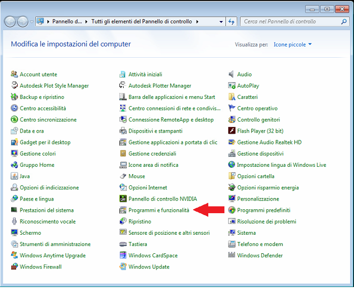Image resolution: width=354 pixels, height=288 pixels.
Task: Click the Windows Update icon
Action: point(123,266)
